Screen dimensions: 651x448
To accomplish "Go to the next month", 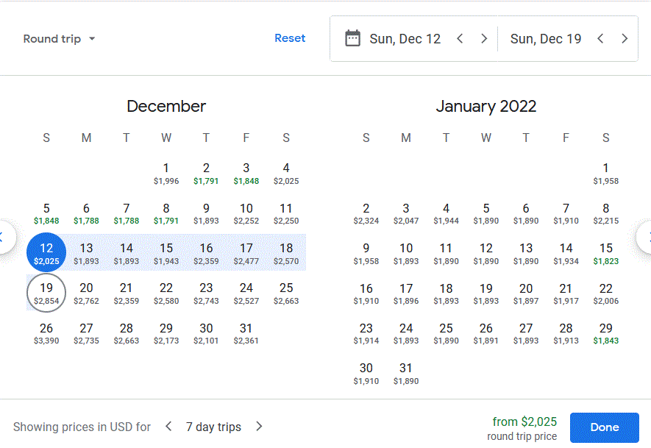I will click(x=646, y=237).
